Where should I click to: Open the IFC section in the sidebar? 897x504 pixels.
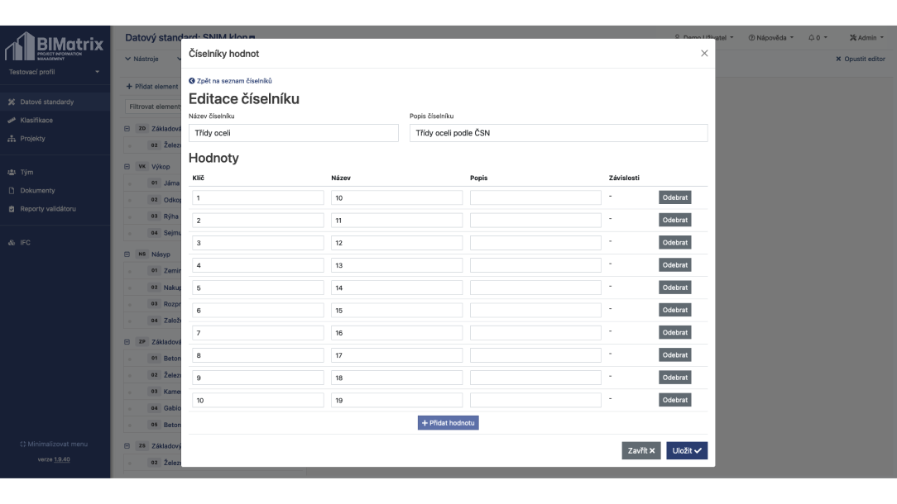coord(24,244)
